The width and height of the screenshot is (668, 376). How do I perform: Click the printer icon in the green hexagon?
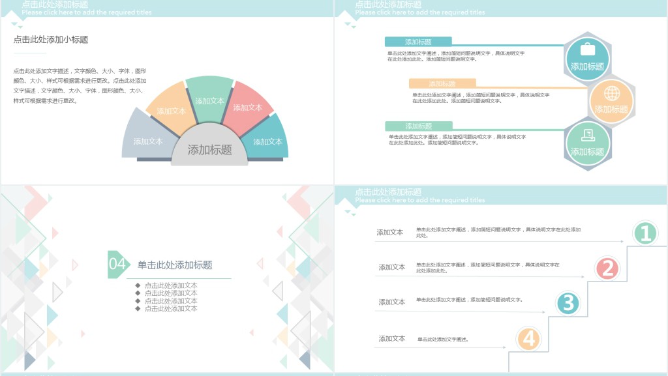(588, 137)
